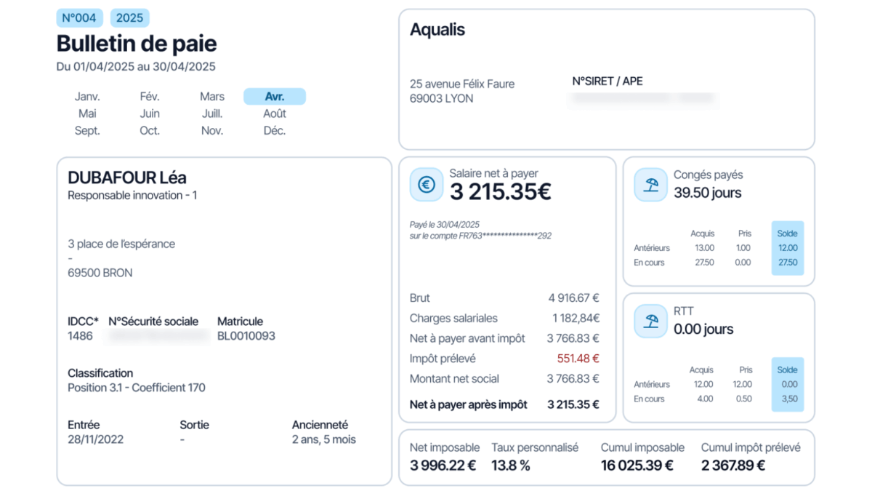The height and width of the screenshot is (491, 872).
Task: Click the euro icon beside Salaire net à payer
Action: 427,185
